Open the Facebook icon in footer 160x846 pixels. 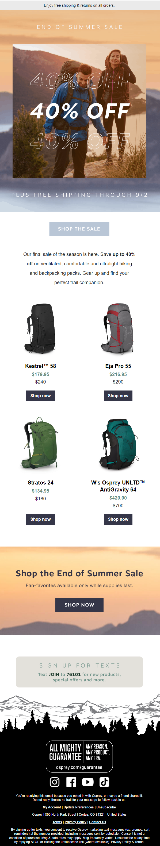coord(71,782)
